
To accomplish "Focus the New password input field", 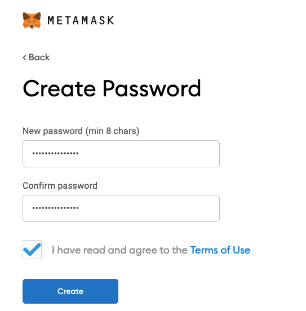I will 121,154.
